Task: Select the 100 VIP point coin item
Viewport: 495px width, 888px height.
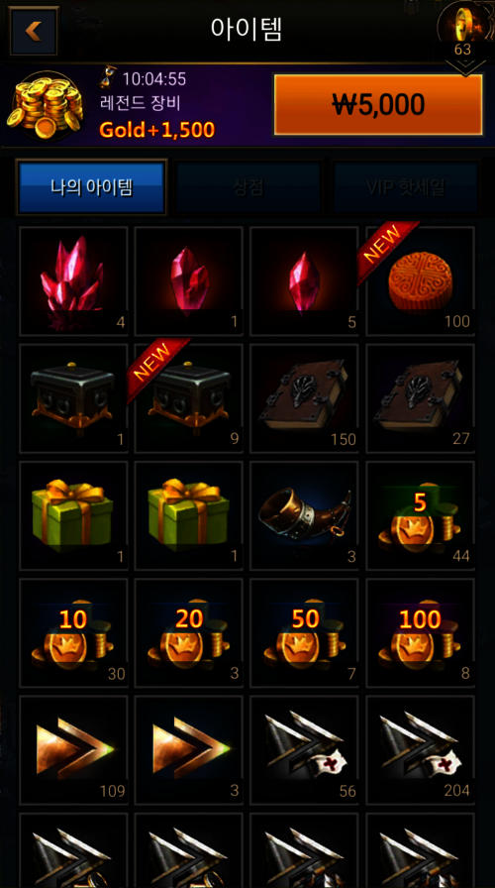Action: point(420,632)
